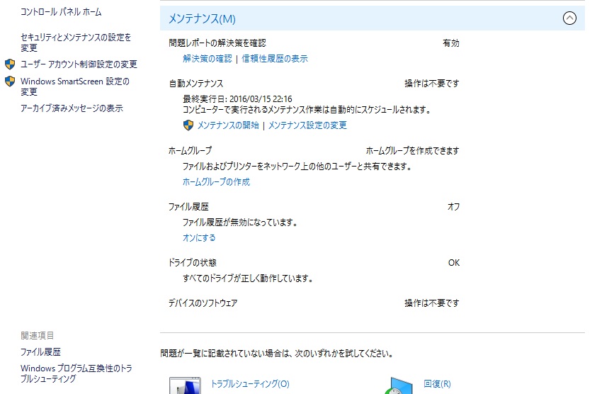Open 信頼性履歴の表示 link
This screenshot has width=597, height=394.
coord(275,59)
